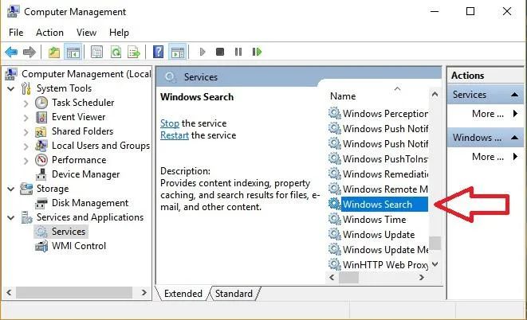Click the Stop Service square icon

point(220,52)
